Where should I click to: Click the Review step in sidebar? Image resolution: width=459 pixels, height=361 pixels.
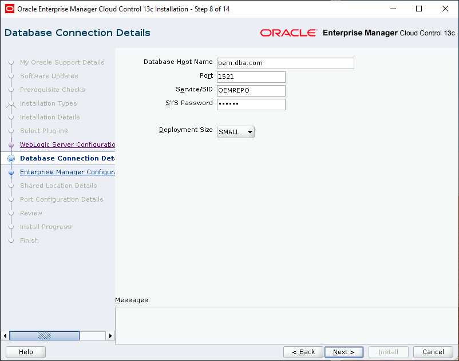[31, 213]
